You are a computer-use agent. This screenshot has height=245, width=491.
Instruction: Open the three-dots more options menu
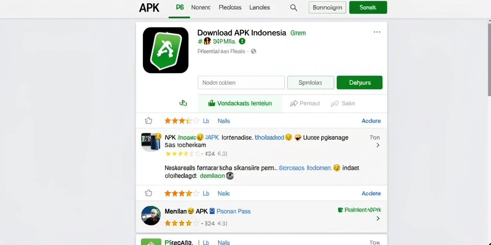pos(377,32)
